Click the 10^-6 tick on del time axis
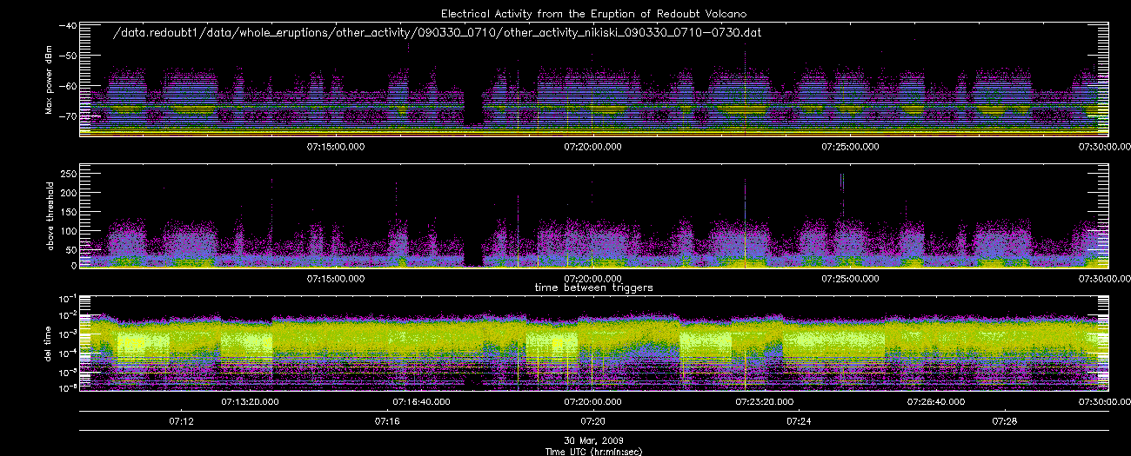 (x=66, y=388)
